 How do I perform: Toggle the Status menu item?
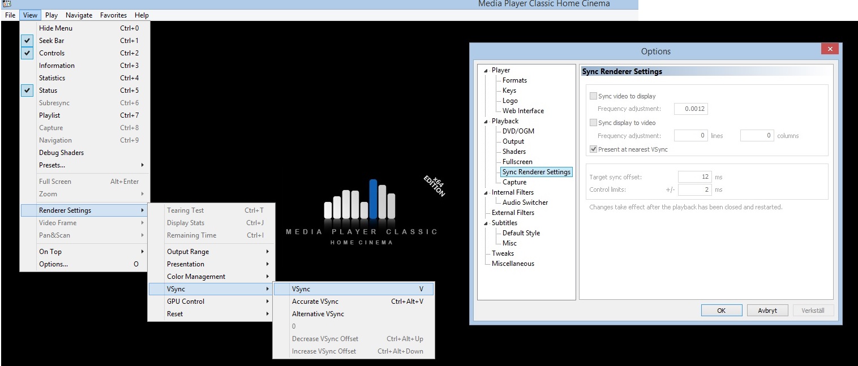tap(85, 91)
